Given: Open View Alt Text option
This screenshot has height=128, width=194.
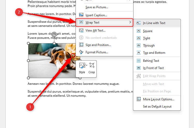Looking at the screenshot, I should [x=95, y=31].
